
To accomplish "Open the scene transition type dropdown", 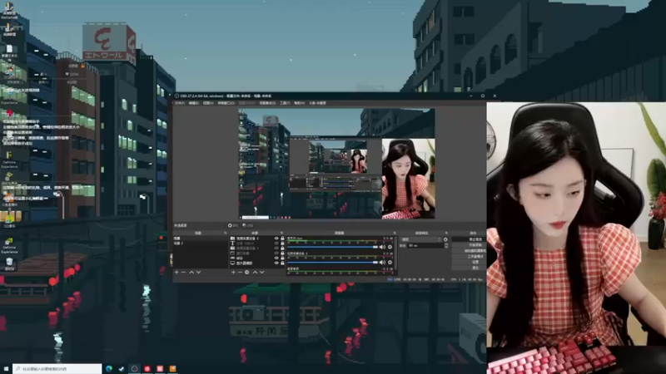I will [x=421, y=239].
